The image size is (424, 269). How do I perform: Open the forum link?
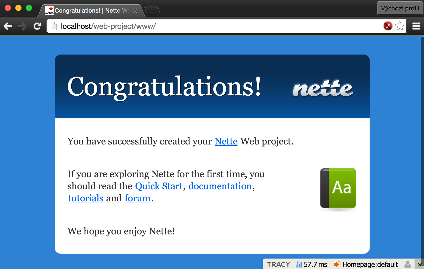click(137, 198)
